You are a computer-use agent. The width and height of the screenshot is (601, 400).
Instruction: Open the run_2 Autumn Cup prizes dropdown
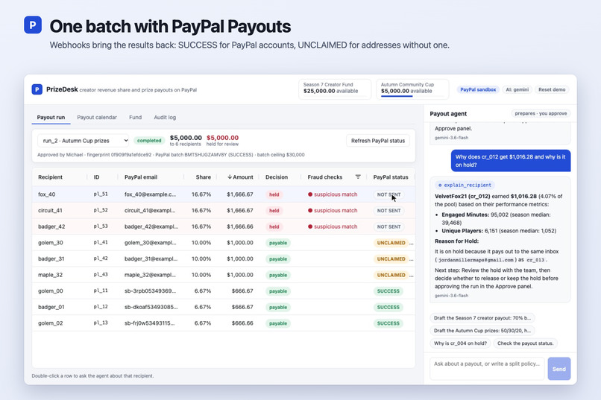tap(84, 141)
